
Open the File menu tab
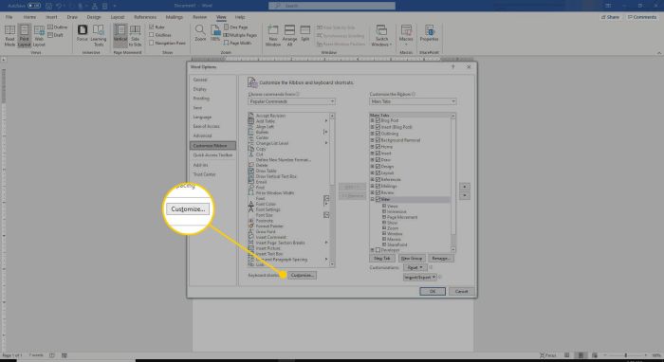pyautogui.click(x=9, y=17)
